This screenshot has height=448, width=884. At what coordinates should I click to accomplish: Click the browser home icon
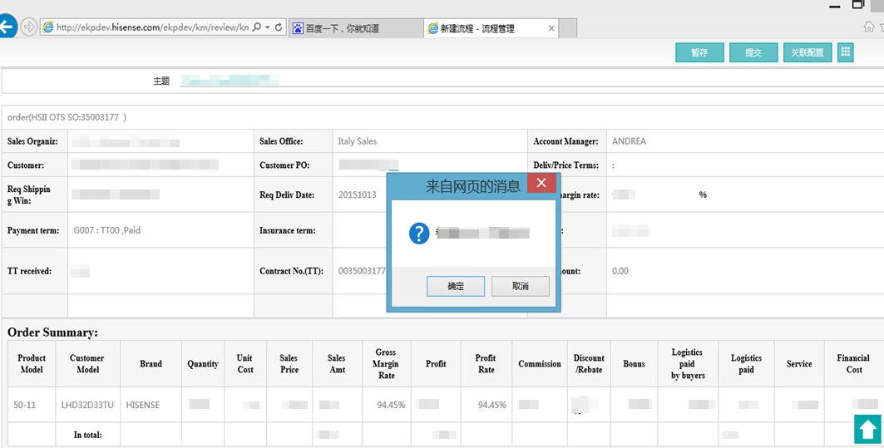coord(869,27)
